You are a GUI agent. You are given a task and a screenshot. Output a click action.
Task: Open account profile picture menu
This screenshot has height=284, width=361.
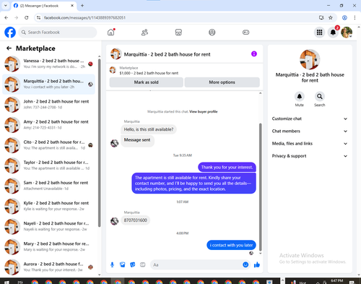point(347,33)
